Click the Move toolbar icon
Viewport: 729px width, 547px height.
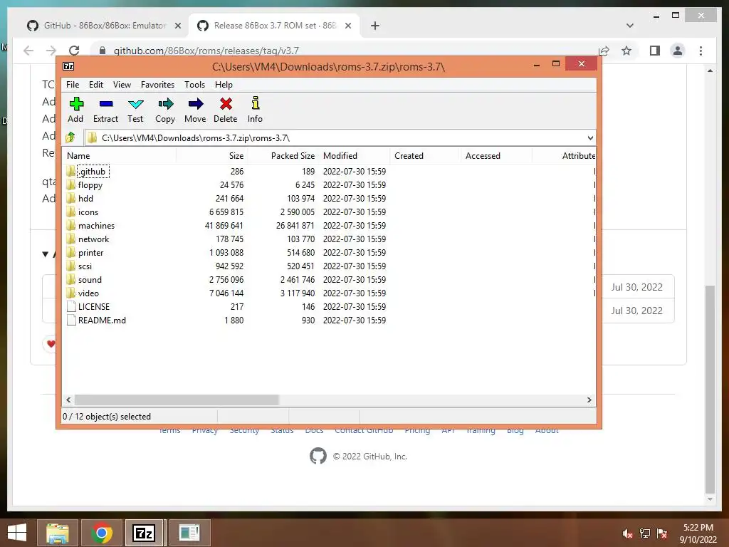(195, 104)
